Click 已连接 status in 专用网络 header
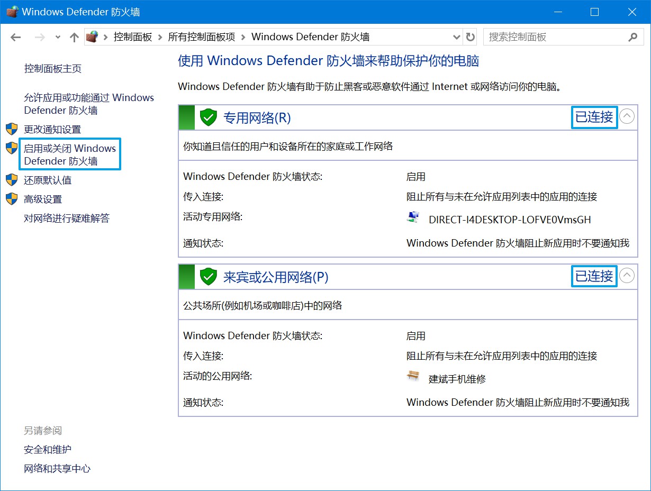Image resolution: width=651 pixels, height=491 pixels. [594, 117]
